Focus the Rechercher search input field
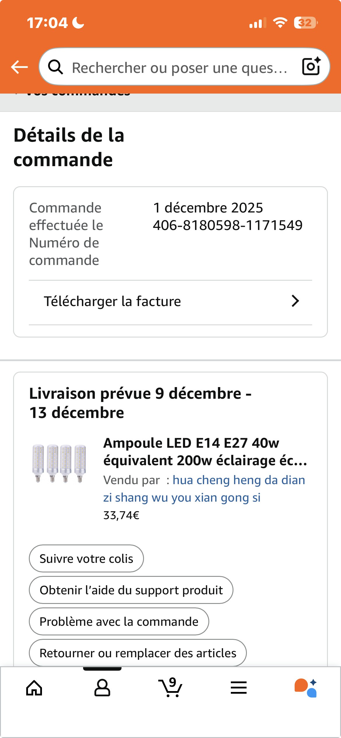Screen dimensions: 341x738 tap(179, 68)
